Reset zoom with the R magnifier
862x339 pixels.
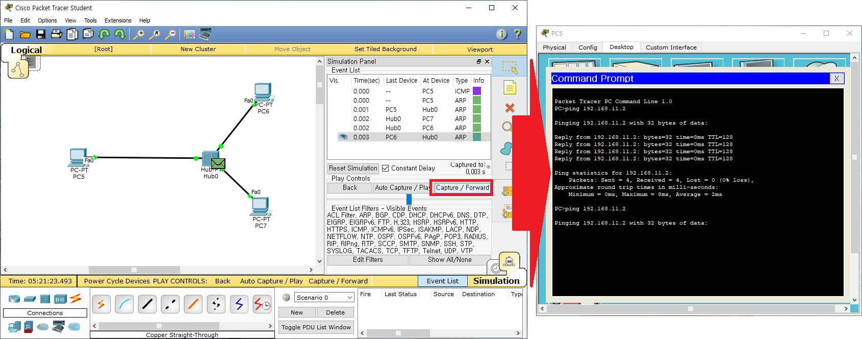[x=155, y=34]
